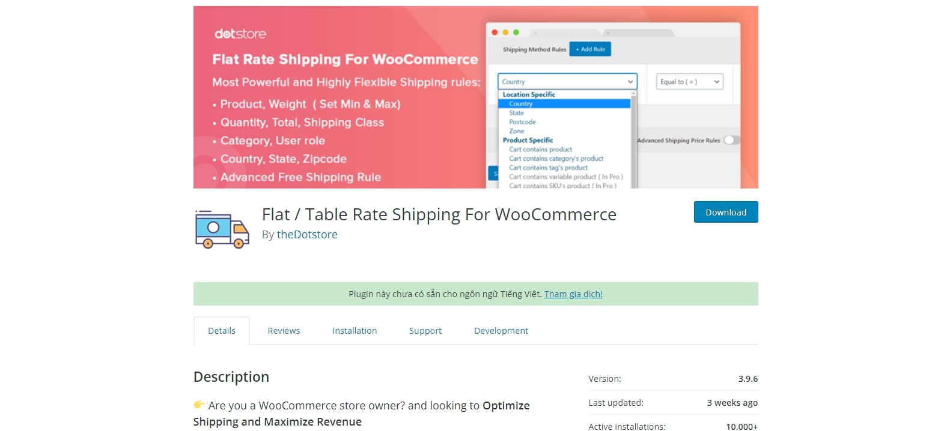Click the delivery truck plugin icon
944x431 pixels.
[222, 229]
